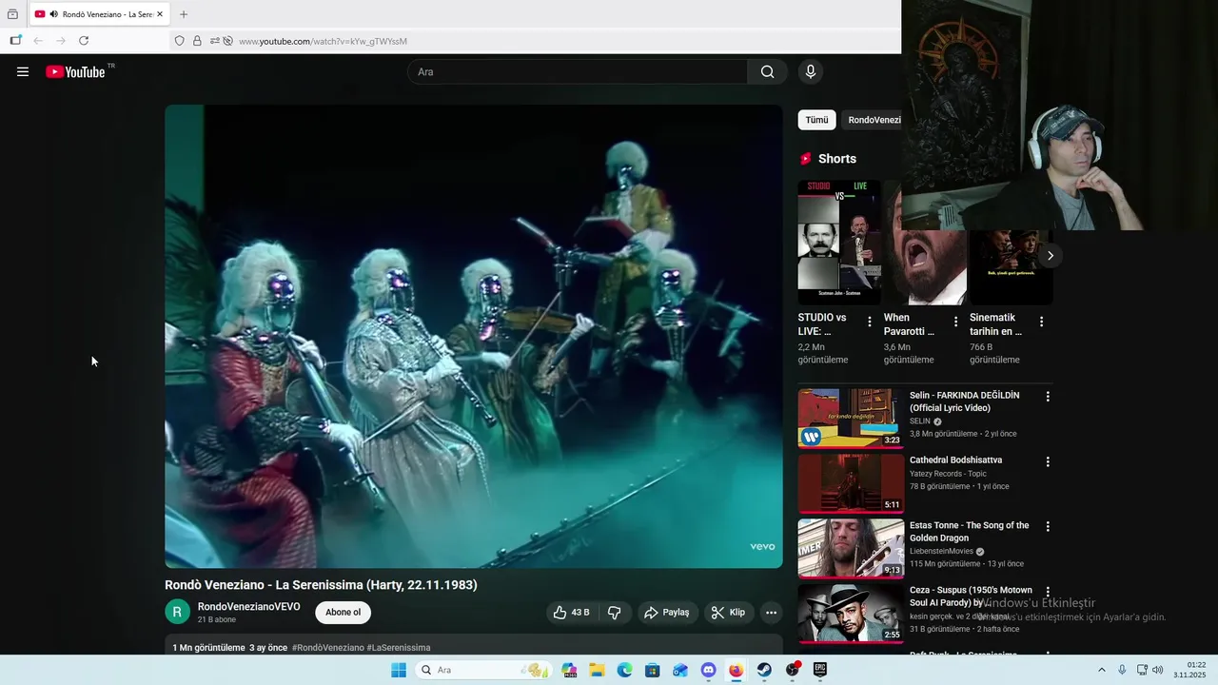Click the #LaSerenissima hashtag

pyautogui.click(x=399, y=648)
